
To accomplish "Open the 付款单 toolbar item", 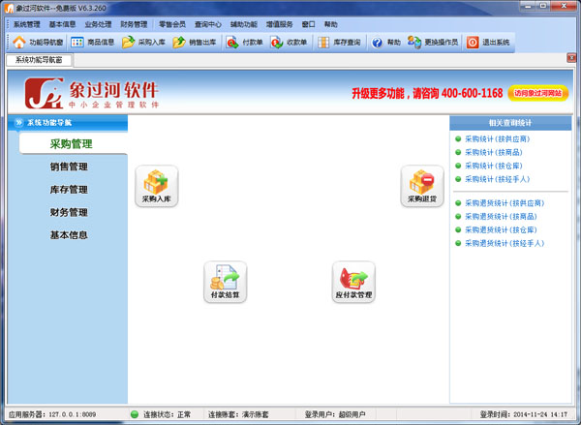I will [x=244, y=43].
